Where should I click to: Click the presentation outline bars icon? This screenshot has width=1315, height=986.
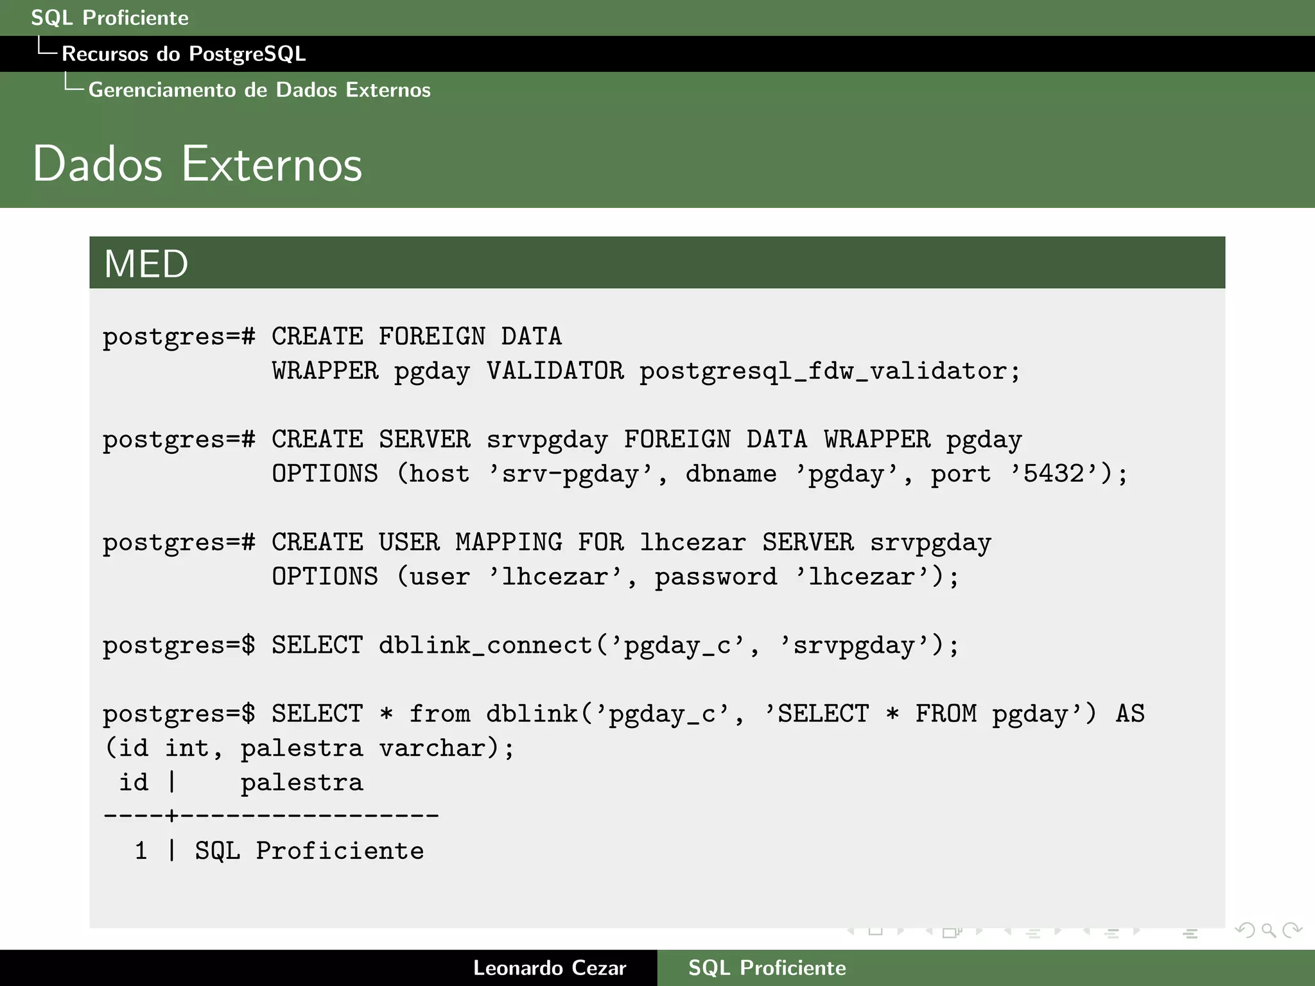(x=1190, y=933)
